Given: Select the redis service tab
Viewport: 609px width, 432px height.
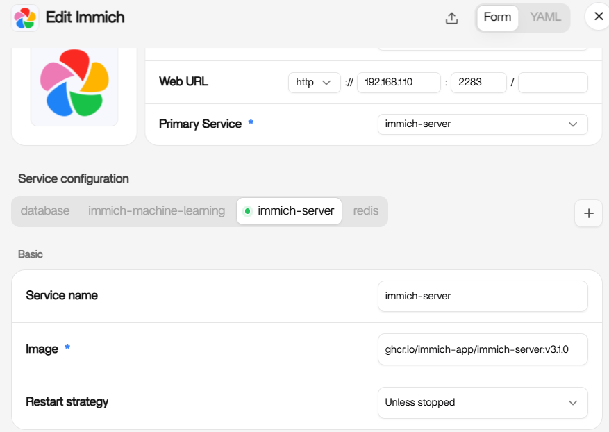Looking at the screenshot, I should 365,211.
